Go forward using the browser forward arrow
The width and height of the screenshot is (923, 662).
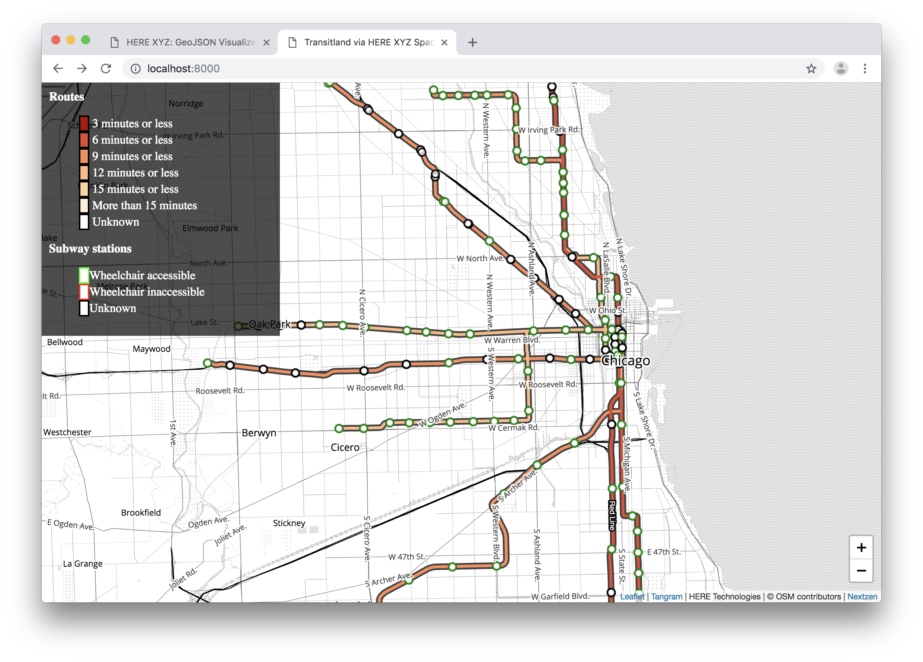tap(82, 69)
